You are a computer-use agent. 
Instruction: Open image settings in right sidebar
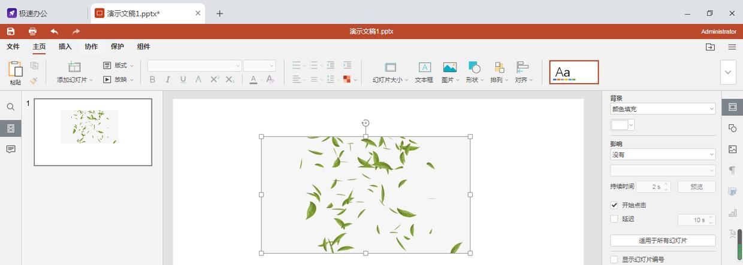click(732, 149)
